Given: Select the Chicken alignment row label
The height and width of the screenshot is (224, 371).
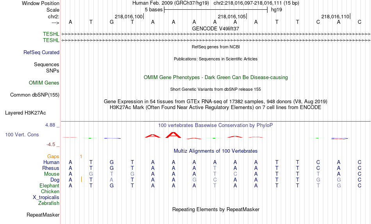Looking at the screenshot, I should [x=50, y=191].
